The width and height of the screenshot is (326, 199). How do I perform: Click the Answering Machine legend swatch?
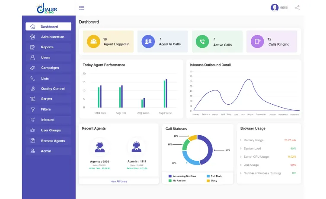click(x=170, y=176)
